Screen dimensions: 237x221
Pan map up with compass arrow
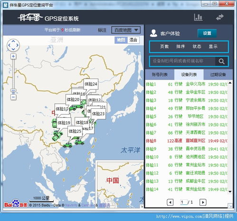coord(13,41)
